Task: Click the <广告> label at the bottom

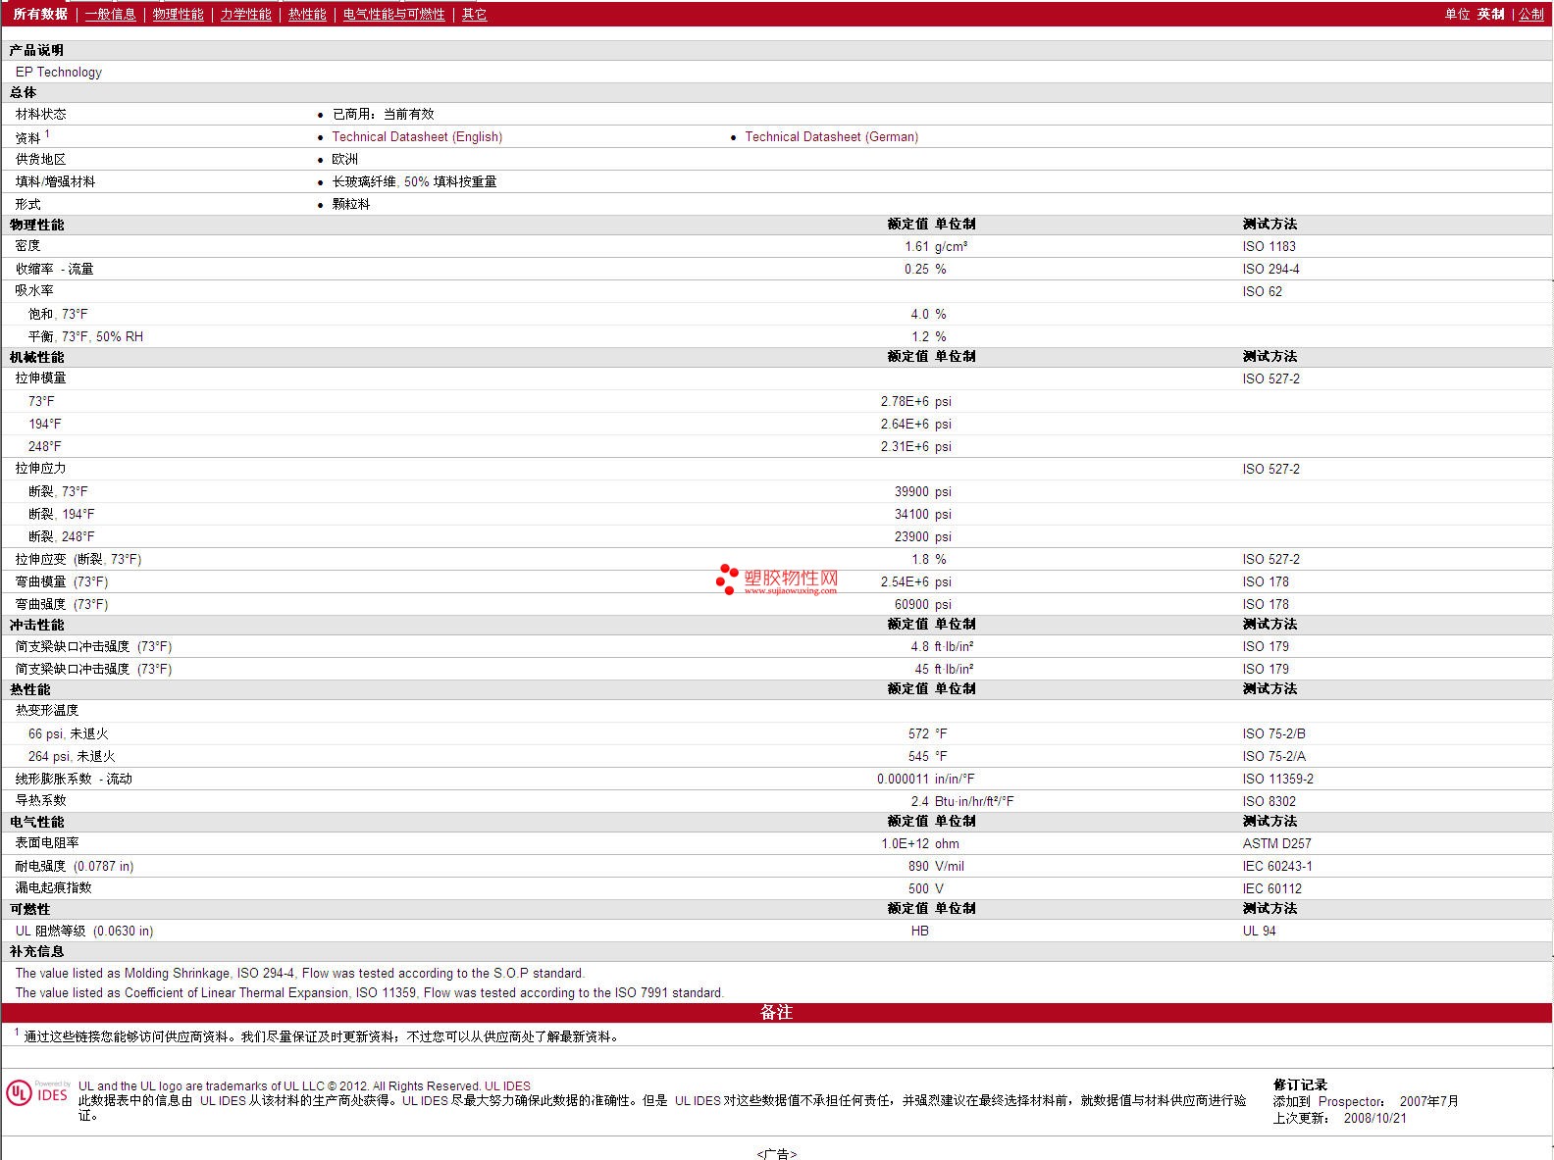Action: point(776,1154)
